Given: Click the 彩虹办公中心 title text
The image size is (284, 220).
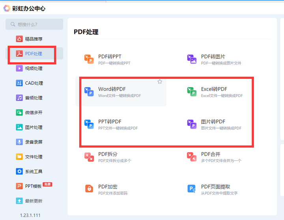Looking at the screenshot, I should point(29,9).
